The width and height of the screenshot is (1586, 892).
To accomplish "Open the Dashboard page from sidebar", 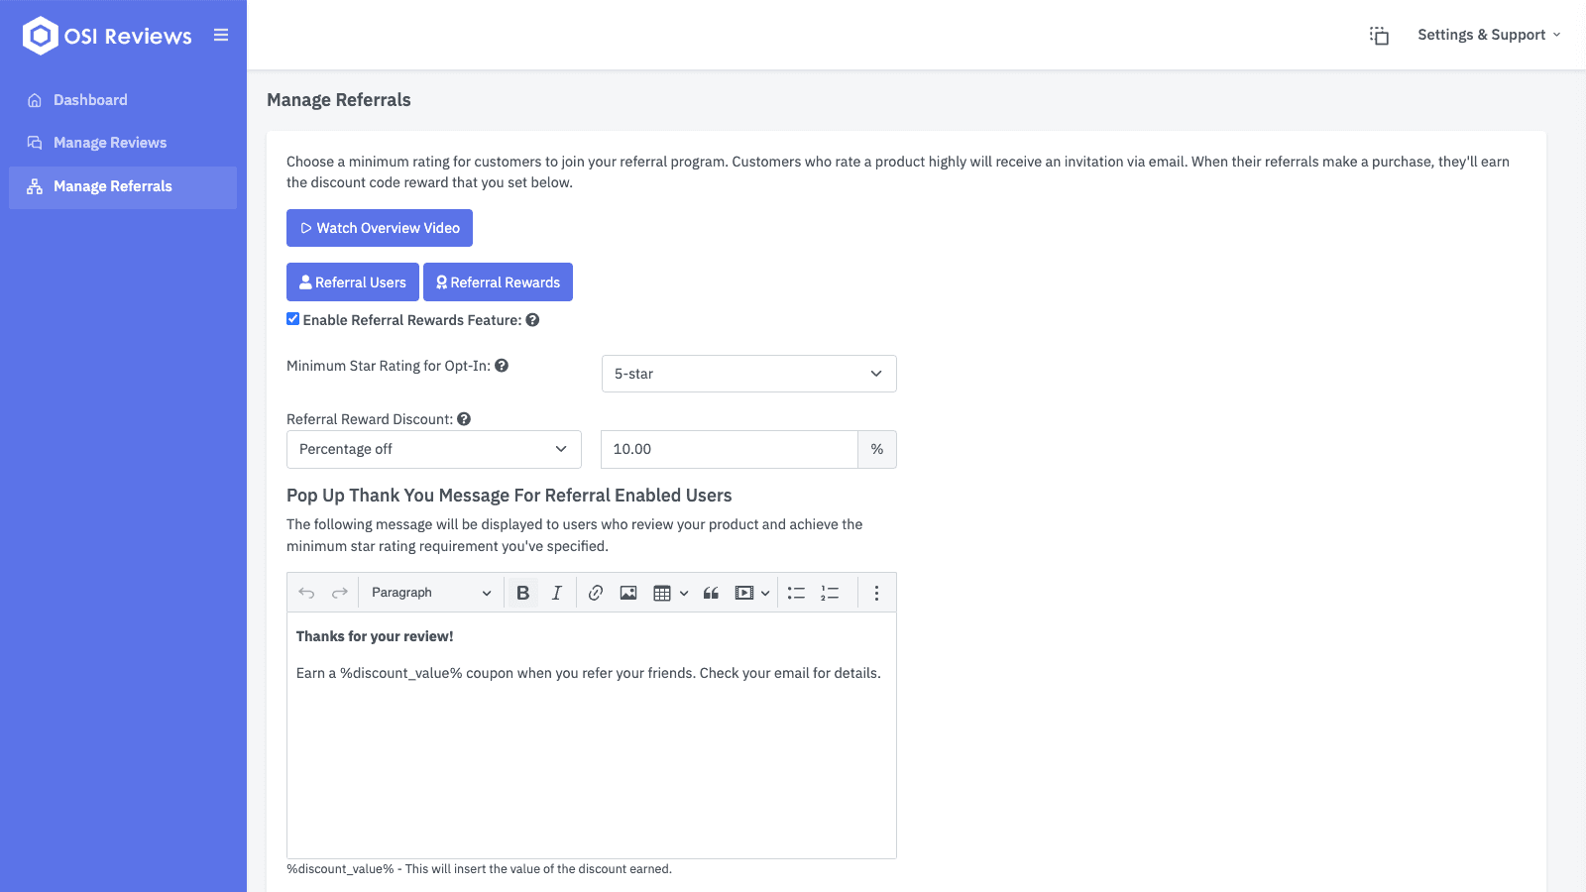I will click(90, 100).
